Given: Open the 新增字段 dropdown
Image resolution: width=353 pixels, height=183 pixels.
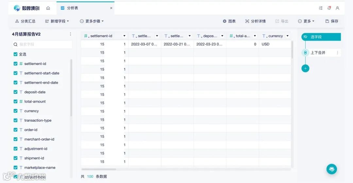Looking at the screenshot, I should (x=57, y=21).
